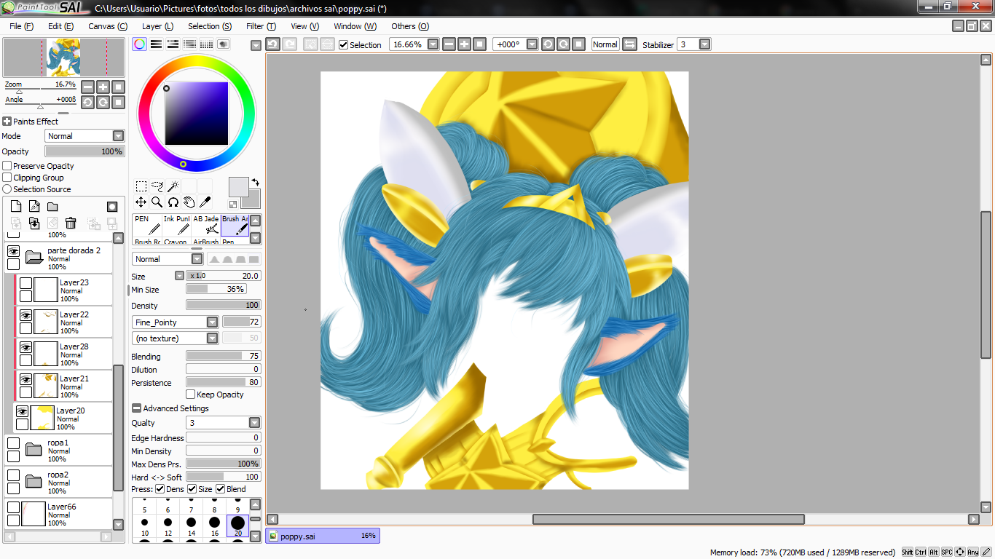
Task: Hide the parte dorada 2 folder
Action: coord(13,251)
